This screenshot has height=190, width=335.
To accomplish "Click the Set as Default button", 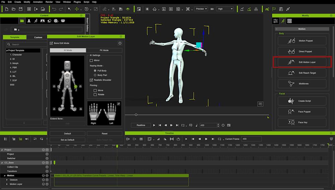I will pyautogui.click(x=67, y=140).
